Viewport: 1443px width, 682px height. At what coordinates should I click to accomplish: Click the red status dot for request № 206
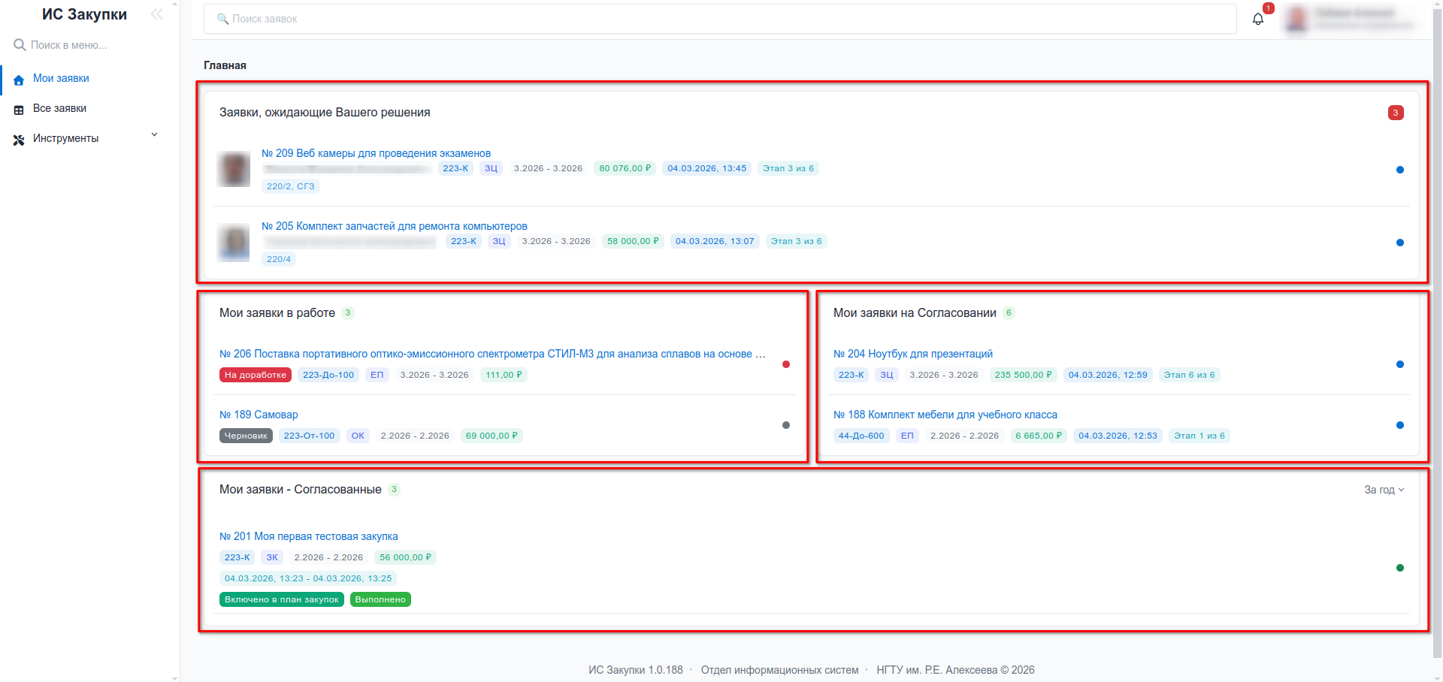pos(786,364)
